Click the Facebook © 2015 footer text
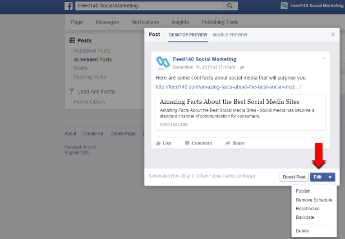Image resolution: width=345 pixels, height=239 pixels. click(80, 147)
